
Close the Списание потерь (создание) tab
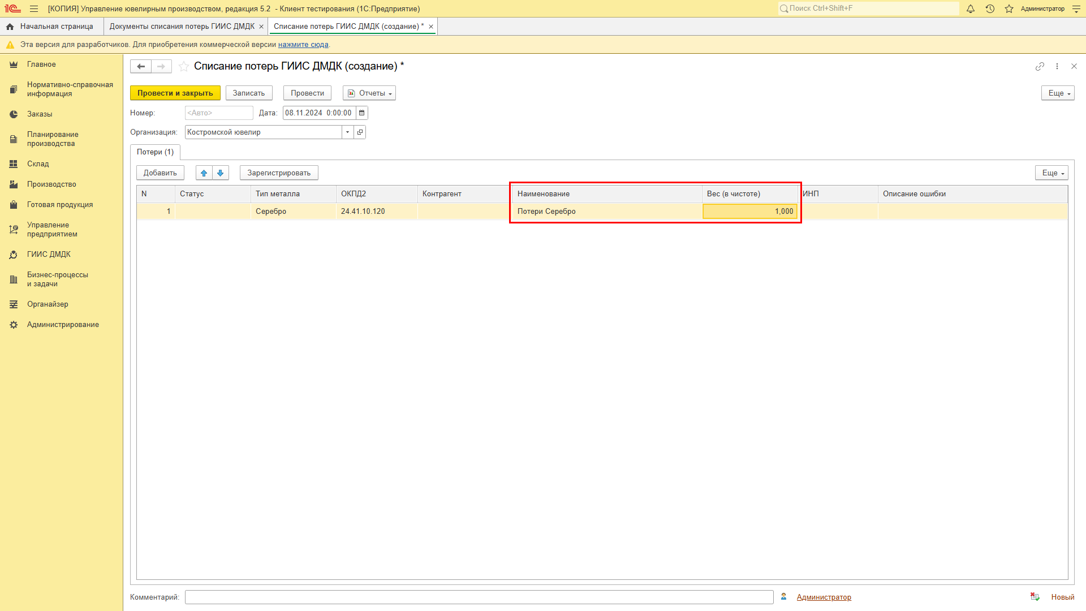pos(431,27)
